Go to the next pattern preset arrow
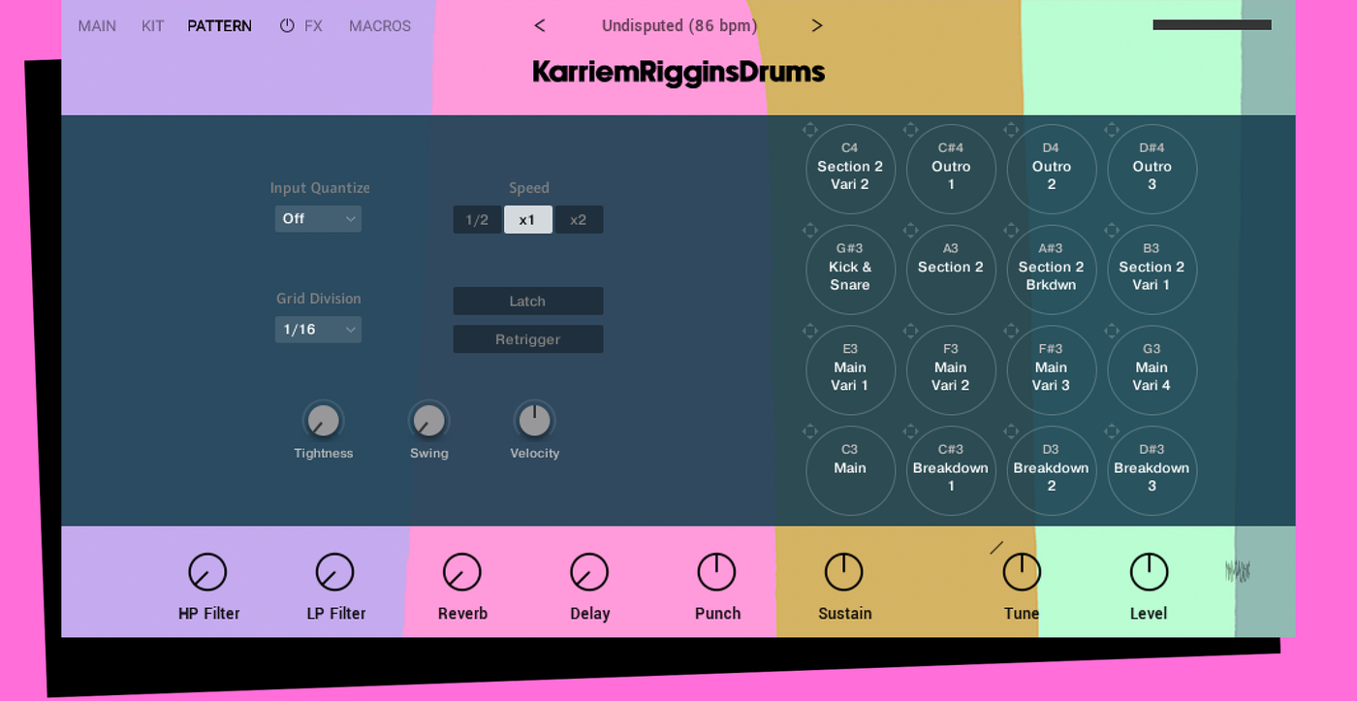The height and width of the screenshot is (701, 1357). [x=817, y=26]
